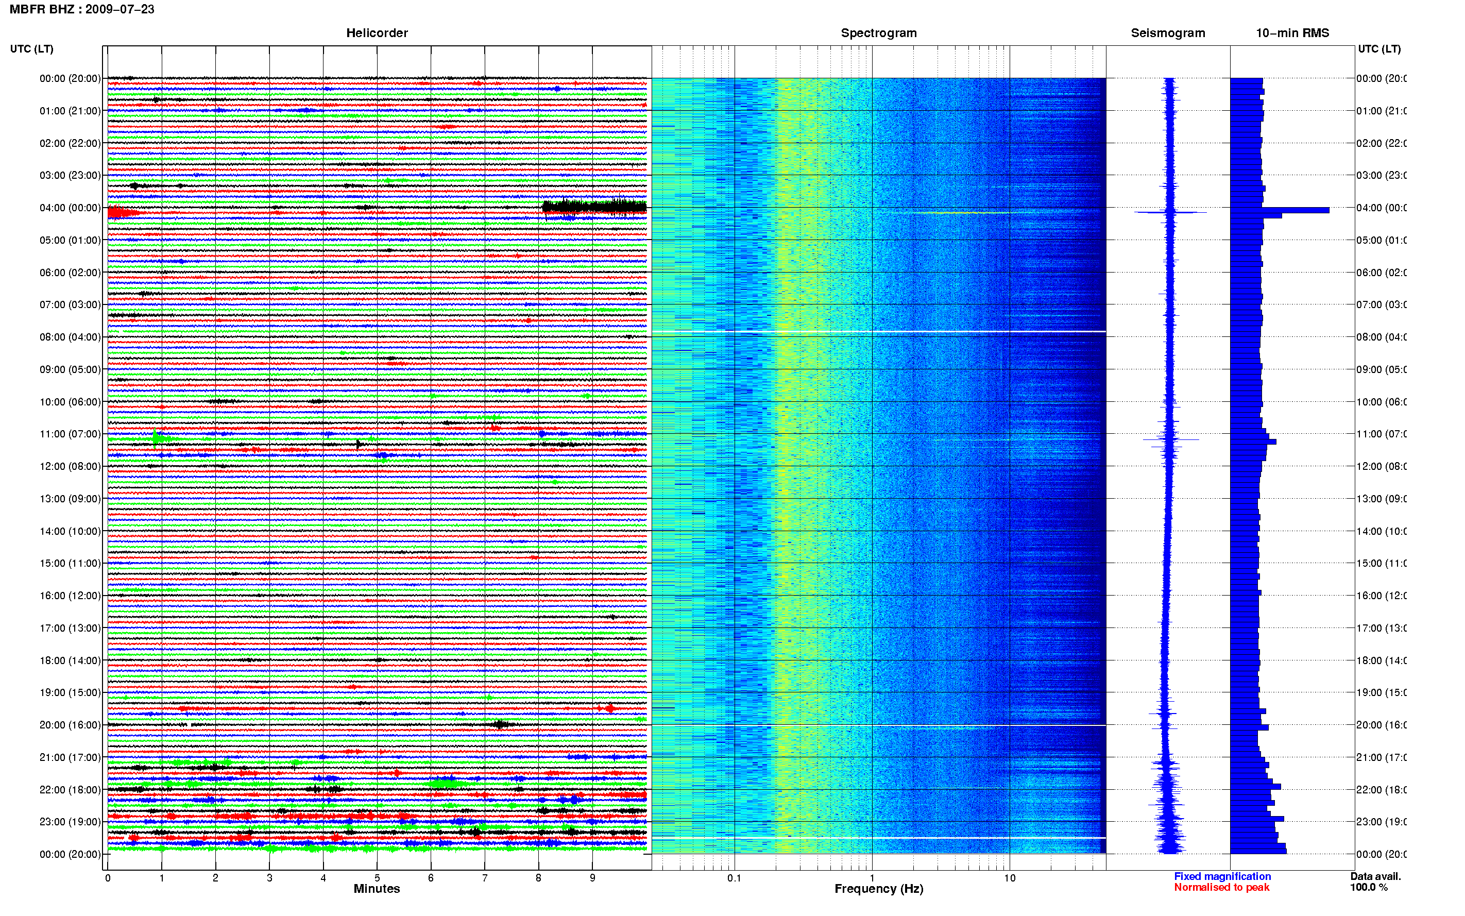The width and height of the screenshot is (1465, 916).
Task: Click the left-axis time label "22:00 (18:00)"
Action: click(x=70, y=790)
